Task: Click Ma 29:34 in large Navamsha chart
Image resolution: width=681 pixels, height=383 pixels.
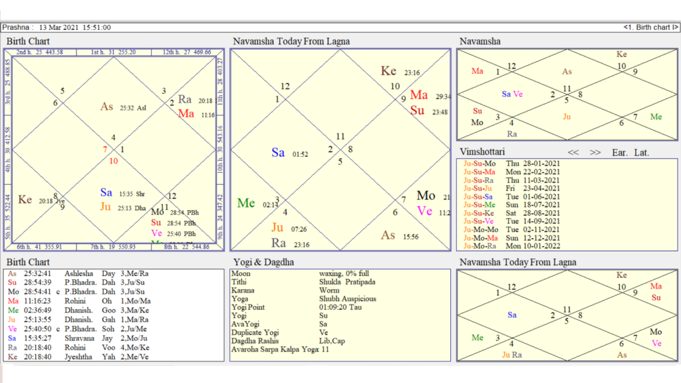Action: [430, 96]
